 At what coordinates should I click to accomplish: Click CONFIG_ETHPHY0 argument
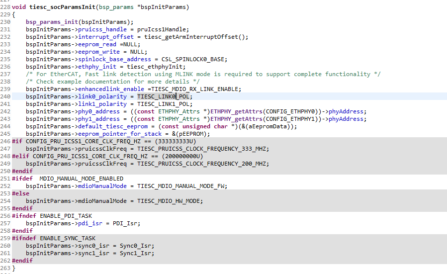[290, 111]
